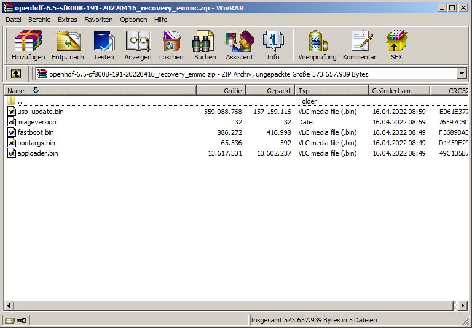Run the Testen archive test icon
The image size is (472, 328).
tap(104, 41)
